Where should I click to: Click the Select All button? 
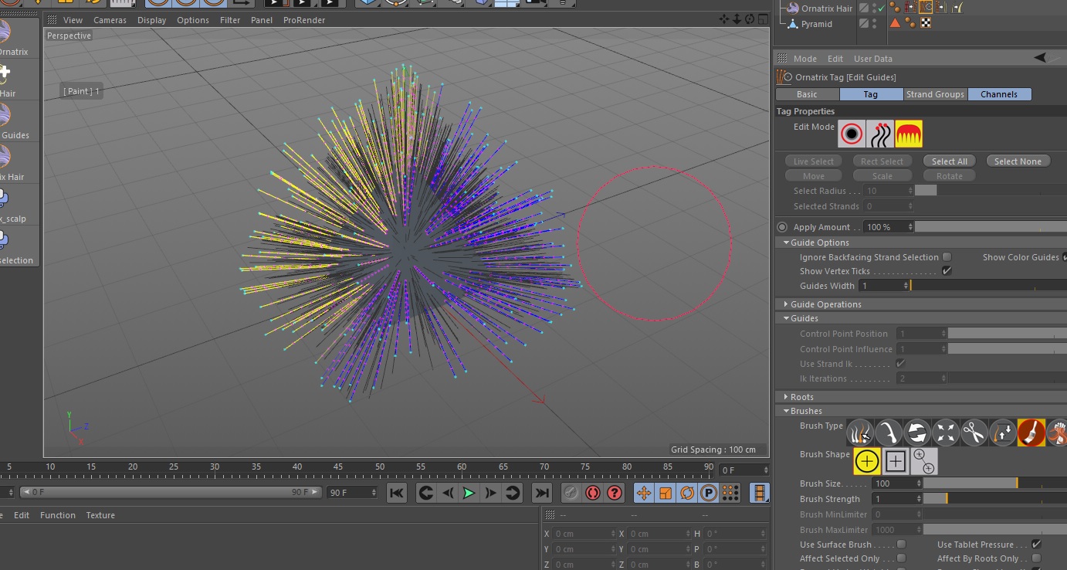point(949,161)
